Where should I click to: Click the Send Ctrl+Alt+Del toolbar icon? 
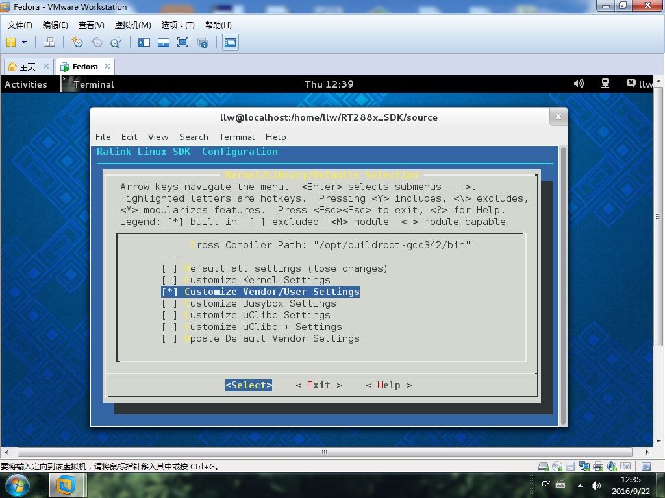(x=49, y=42)
